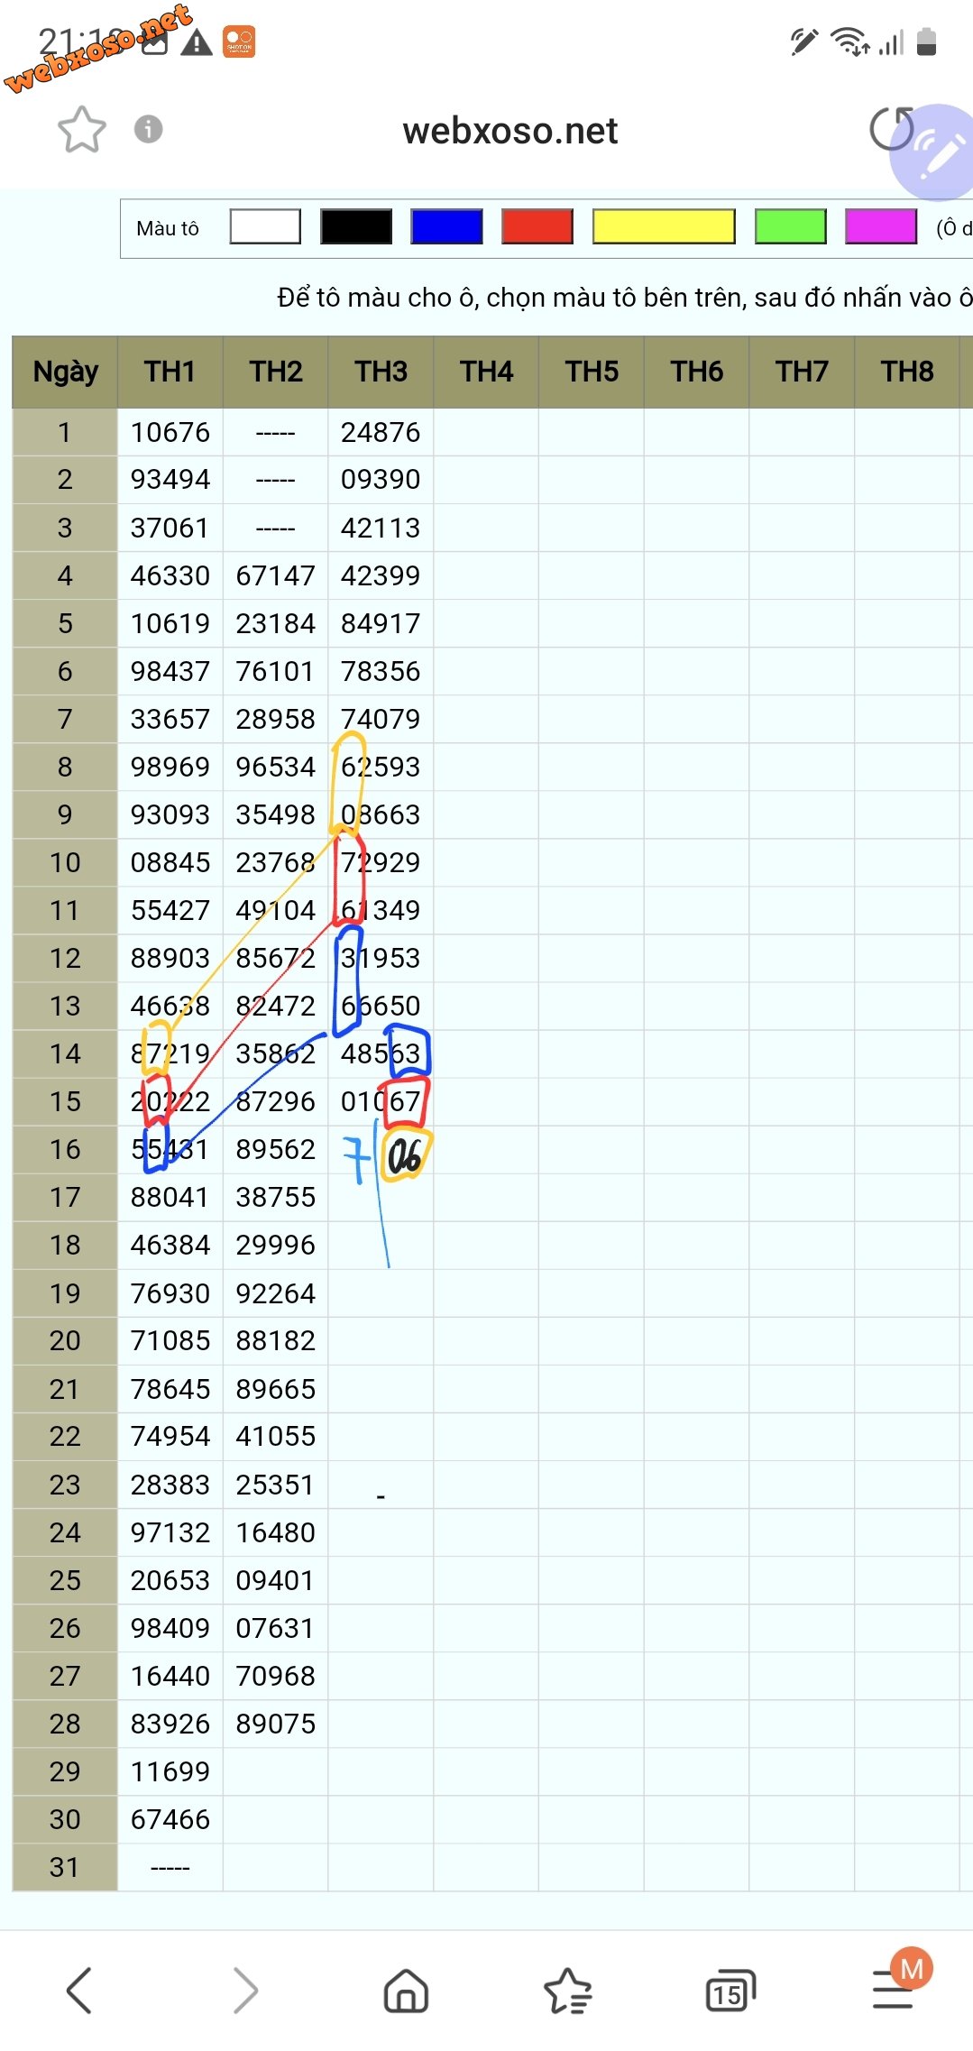
Task: Click the TH2 column header
Action: (276, 372)
